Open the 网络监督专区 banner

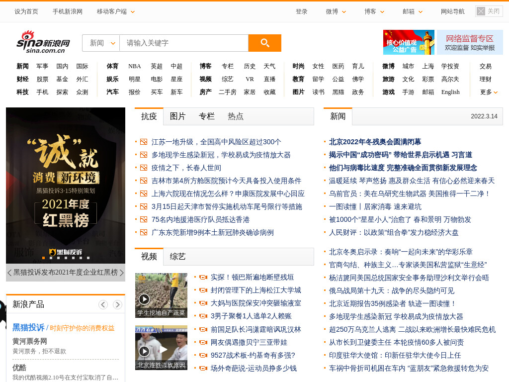pos(470,42)
